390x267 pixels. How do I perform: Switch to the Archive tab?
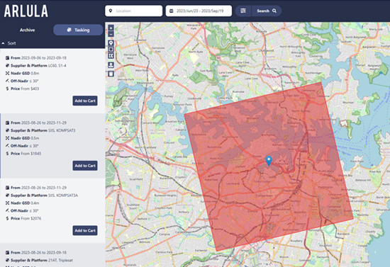(x=28, y=30)
